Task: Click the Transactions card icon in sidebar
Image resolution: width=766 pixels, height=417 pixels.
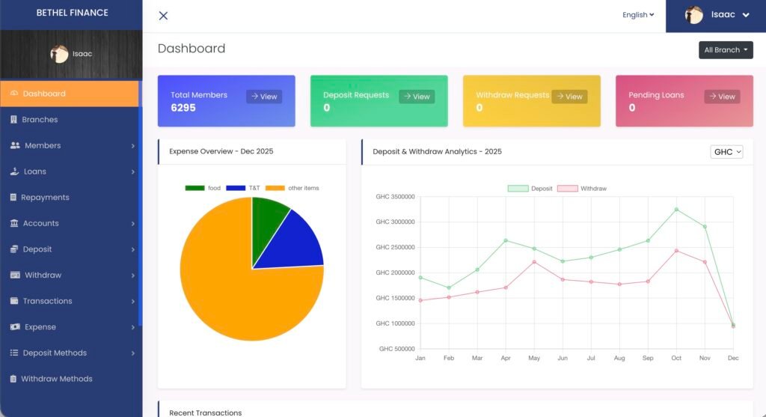Action: tap(14, 301)
